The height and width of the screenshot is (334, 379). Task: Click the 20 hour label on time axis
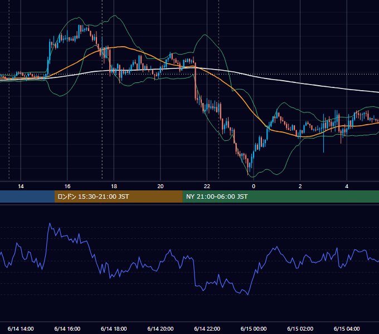161,186
